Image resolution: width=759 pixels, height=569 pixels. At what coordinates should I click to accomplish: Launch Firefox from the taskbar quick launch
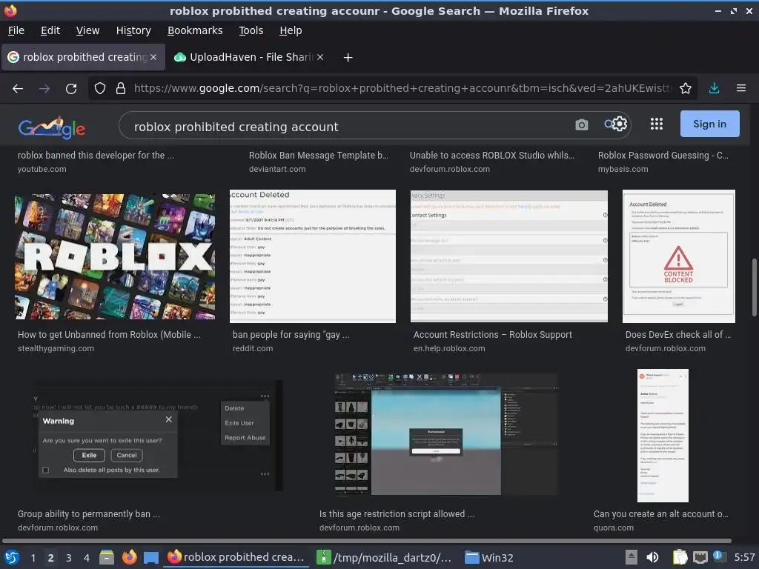click(129, 557)
